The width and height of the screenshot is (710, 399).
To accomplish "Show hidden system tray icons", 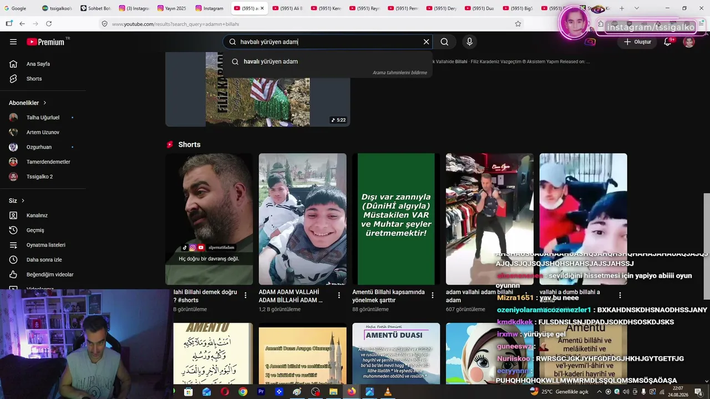I will (598, 392).
